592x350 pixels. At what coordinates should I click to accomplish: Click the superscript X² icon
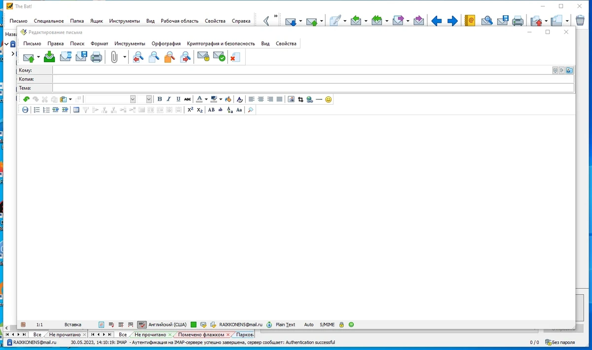pyautogui.click(x=190, y=110)
